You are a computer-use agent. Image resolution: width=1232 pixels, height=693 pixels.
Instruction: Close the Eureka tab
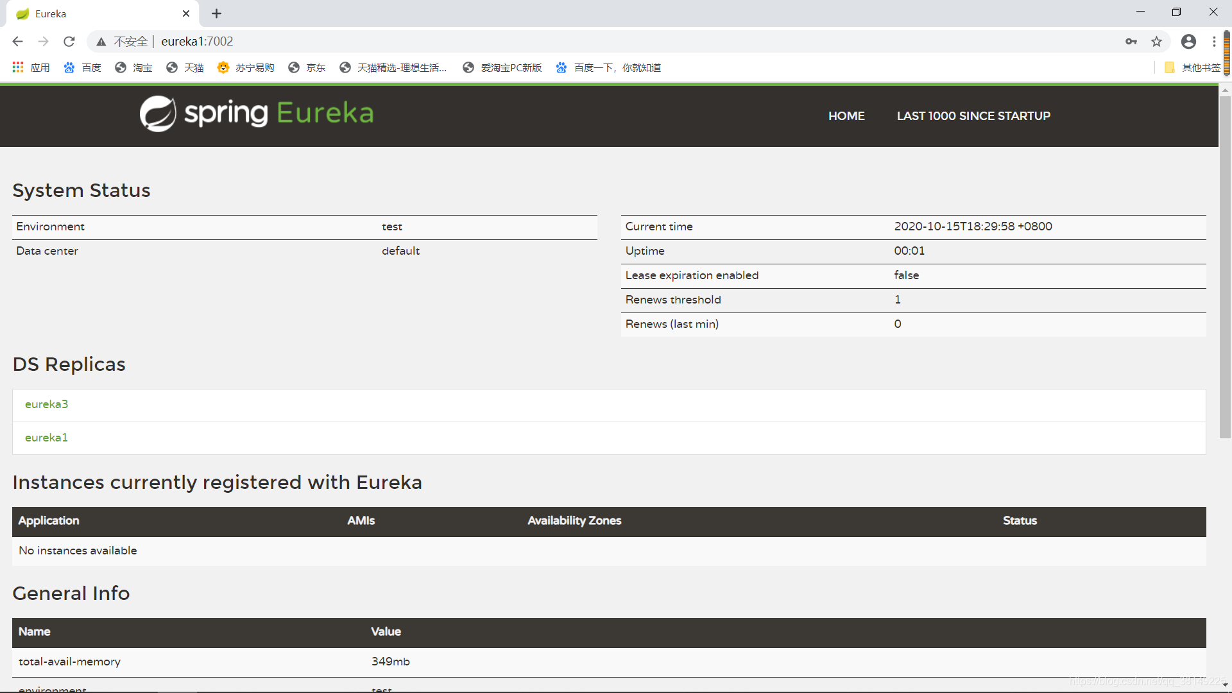(x=186, y=13)
